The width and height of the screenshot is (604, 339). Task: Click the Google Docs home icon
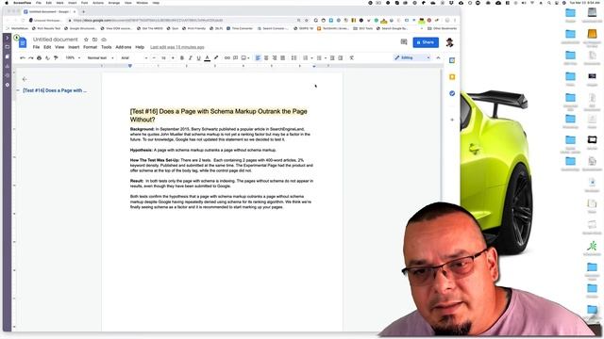pos(23,42)
